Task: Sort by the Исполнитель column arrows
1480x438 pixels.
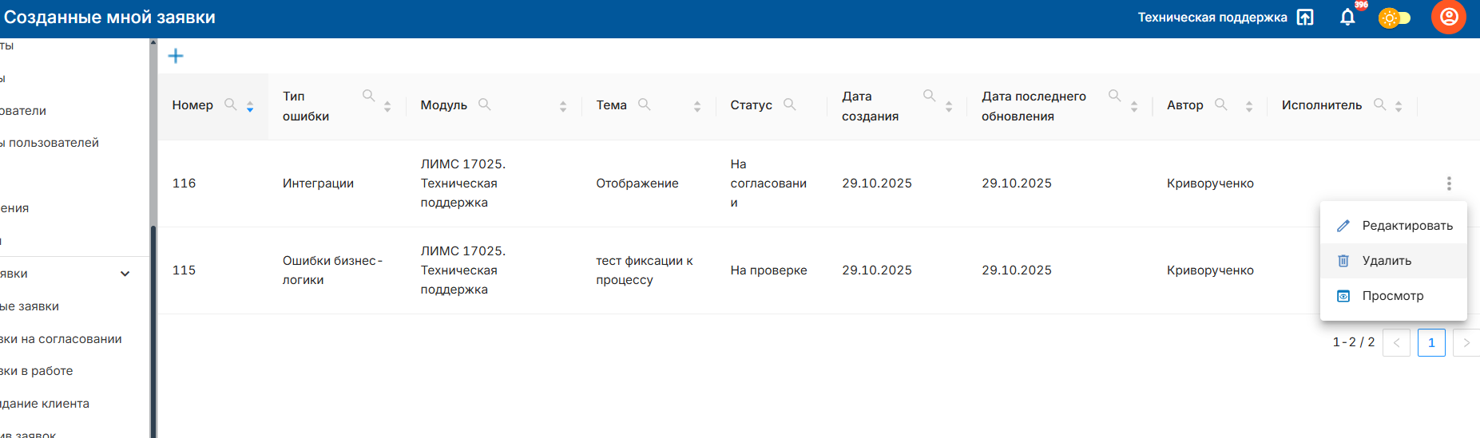Action: point(1399,106)
